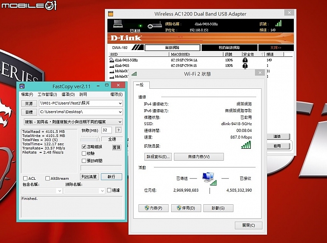Enable the estimate time checkbox in FastCopy
Screen dimensions: 327x243
[84, 161]
